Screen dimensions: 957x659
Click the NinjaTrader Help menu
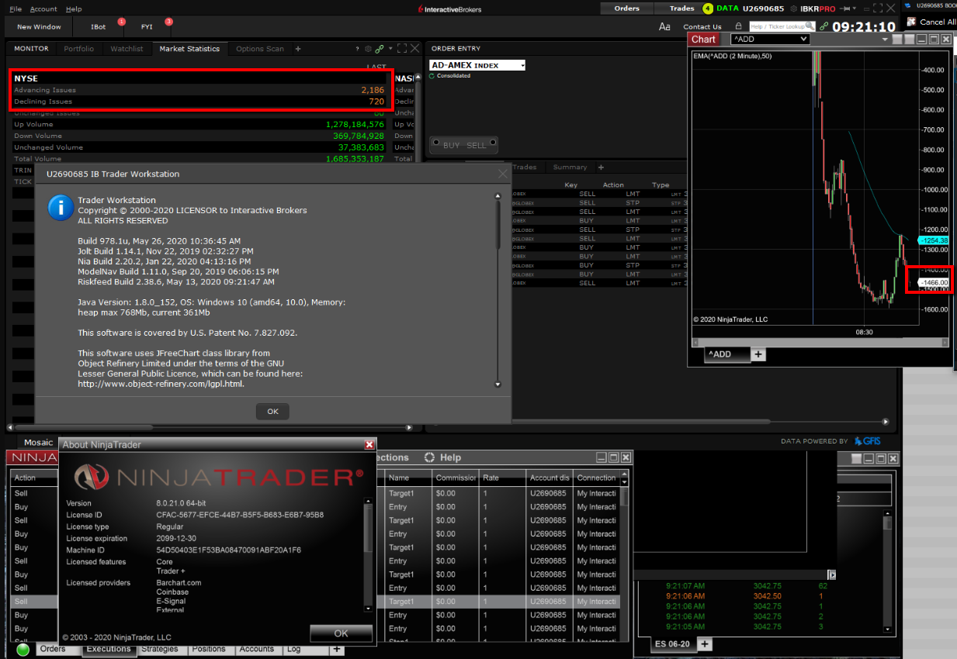pos(450,457)
